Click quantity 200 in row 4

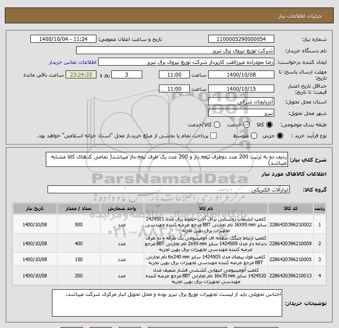[x=78, y=276]
